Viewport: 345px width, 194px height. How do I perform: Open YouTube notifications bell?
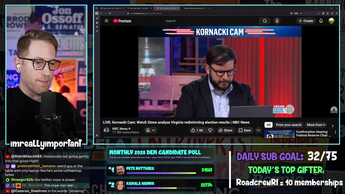321,21
